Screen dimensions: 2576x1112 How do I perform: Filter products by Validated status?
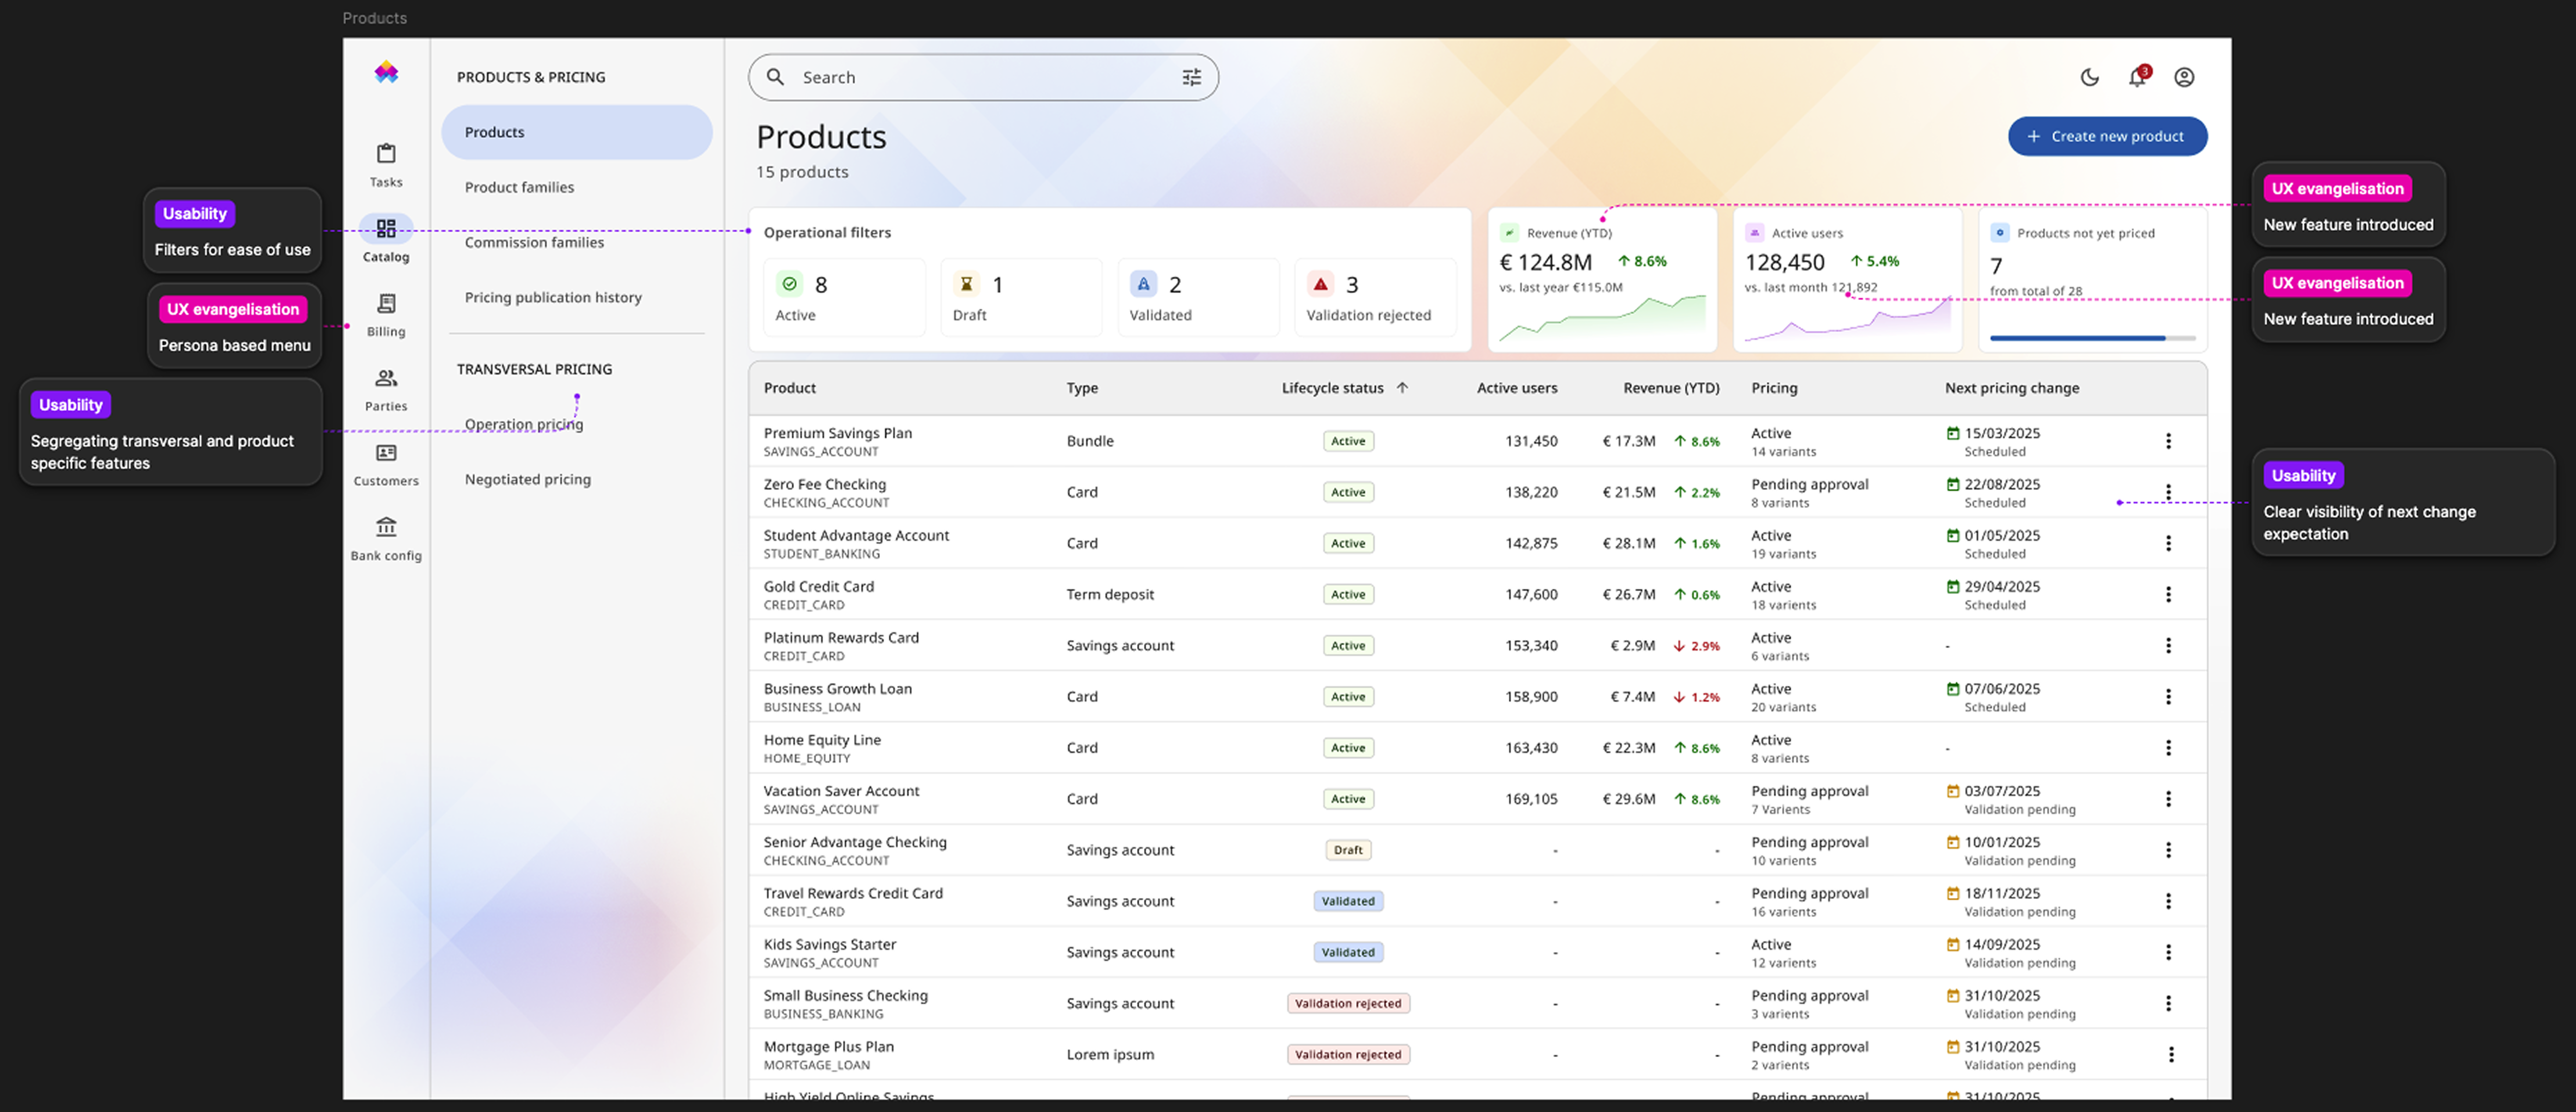pos(1198,298)
